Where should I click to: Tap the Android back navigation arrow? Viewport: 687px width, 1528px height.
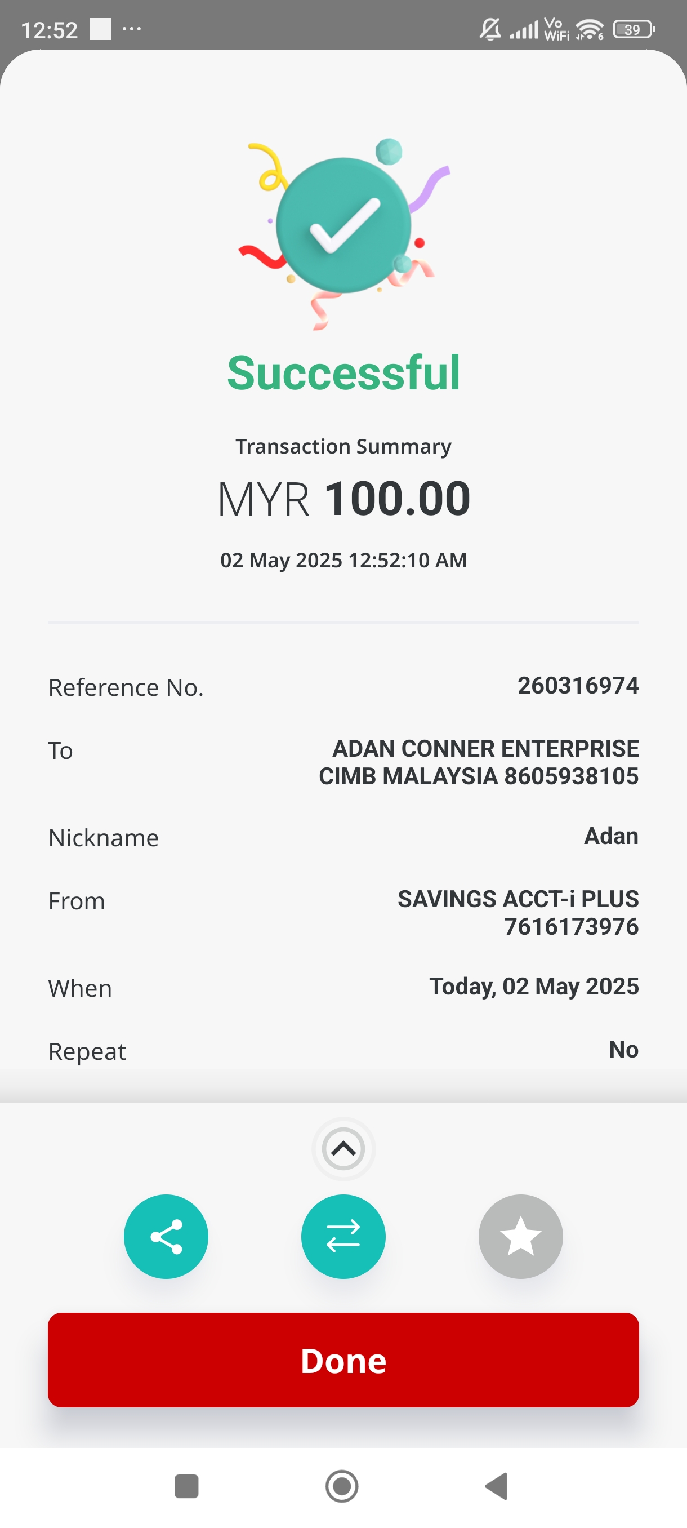click(x=497, y=1486)
